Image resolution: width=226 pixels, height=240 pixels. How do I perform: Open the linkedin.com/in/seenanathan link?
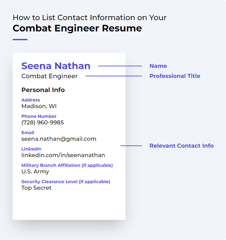[x=63, y=155]
